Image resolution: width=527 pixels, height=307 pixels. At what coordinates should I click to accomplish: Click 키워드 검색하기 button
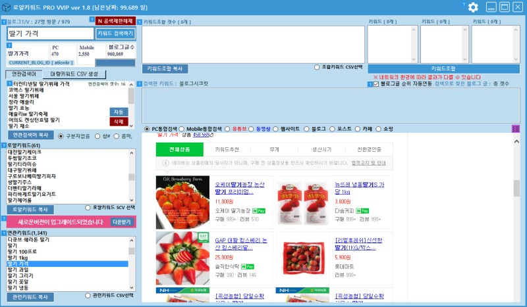point(116,34)
